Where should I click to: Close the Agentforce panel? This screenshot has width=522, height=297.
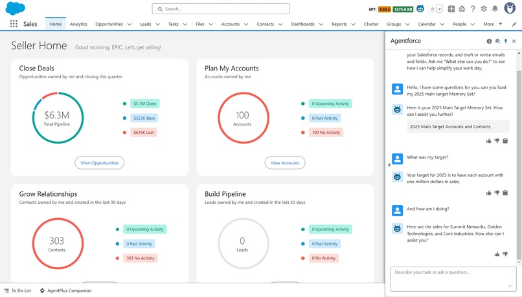click(x=514, y=41)
